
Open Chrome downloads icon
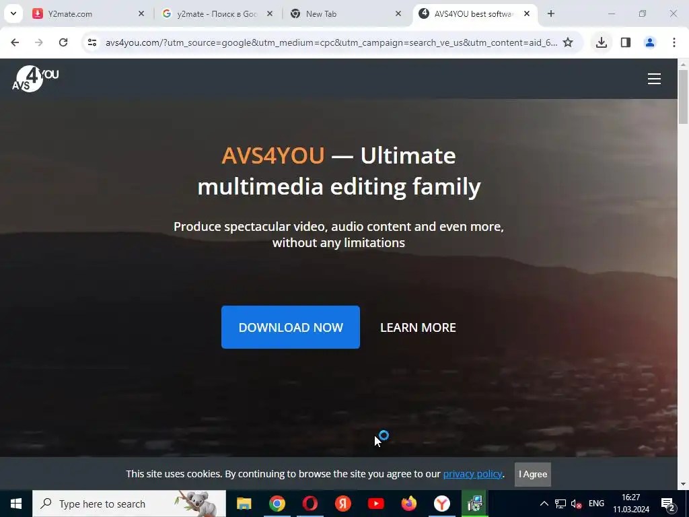pyautogui.click(x=601, y=42)
